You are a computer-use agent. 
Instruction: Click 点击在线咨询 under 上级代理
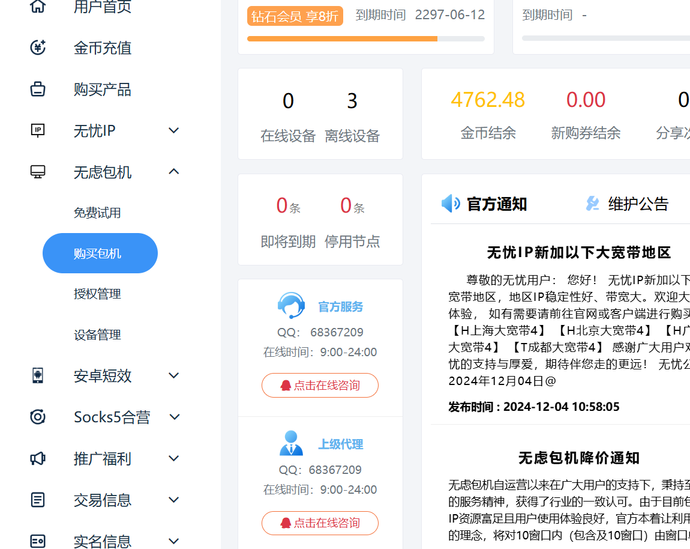320,523
